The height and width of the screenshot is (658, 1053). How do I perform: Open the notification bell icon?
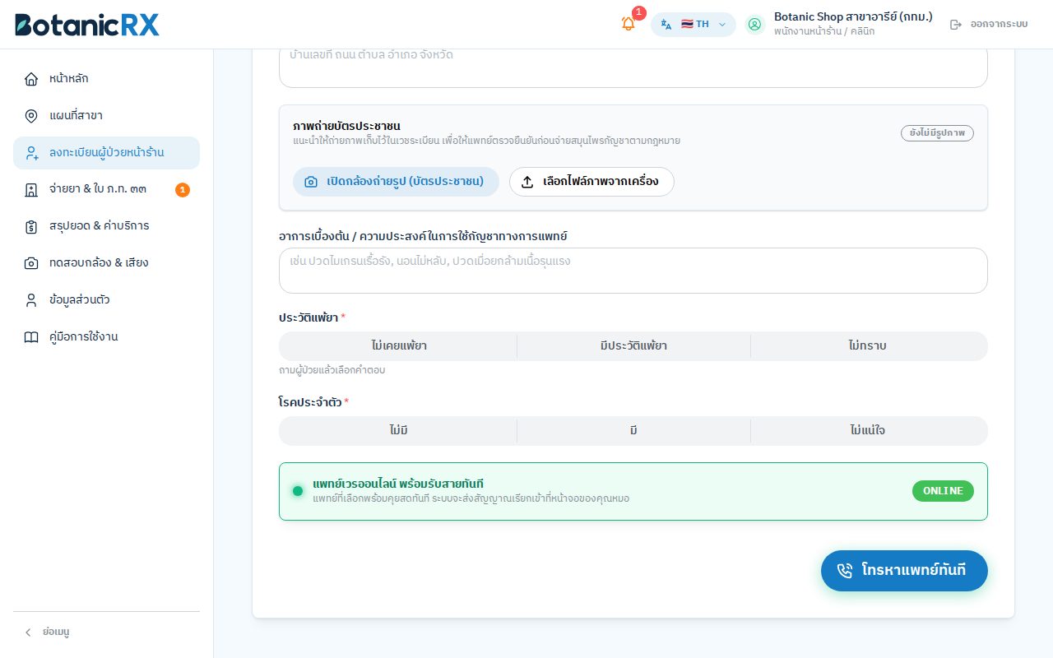629,24
